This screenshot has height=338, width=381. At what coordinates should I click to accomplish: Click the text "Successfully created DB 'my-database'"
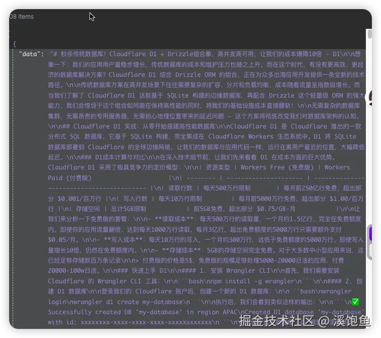(x=115, y=312)
